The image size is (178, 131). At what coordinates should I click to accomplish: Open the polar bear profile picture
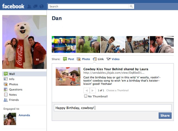tap(24, 42)
